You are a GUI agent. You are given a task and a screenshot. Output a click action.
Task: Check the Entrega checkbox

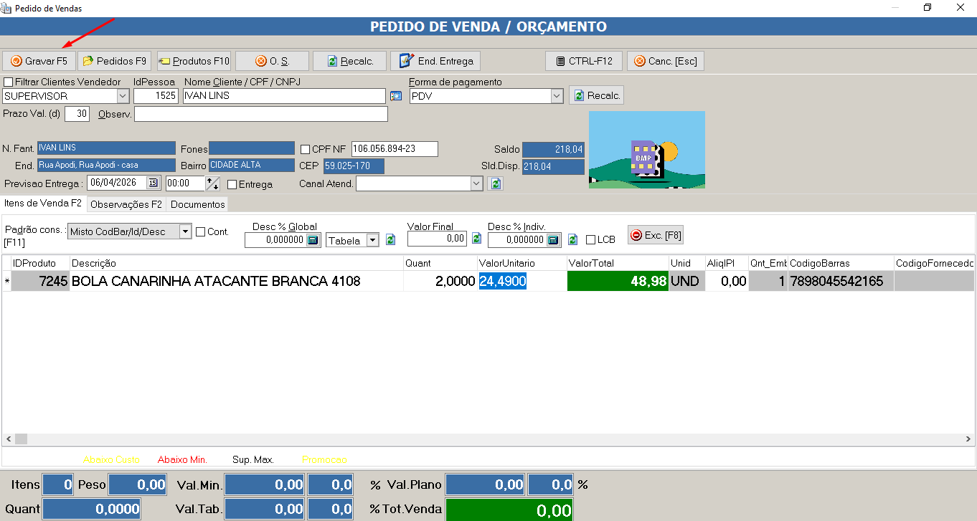coord(232,184)
